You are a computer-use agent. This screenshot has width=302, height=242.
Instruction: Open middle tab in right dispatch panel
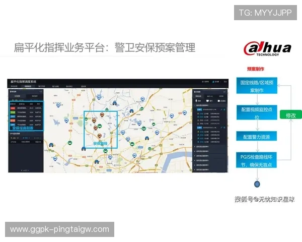point(210,96)
